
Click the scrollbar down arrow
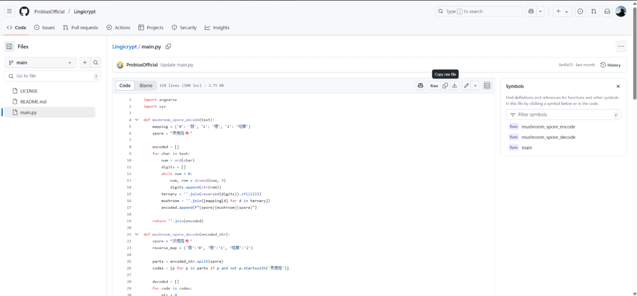tap(635, 294)
